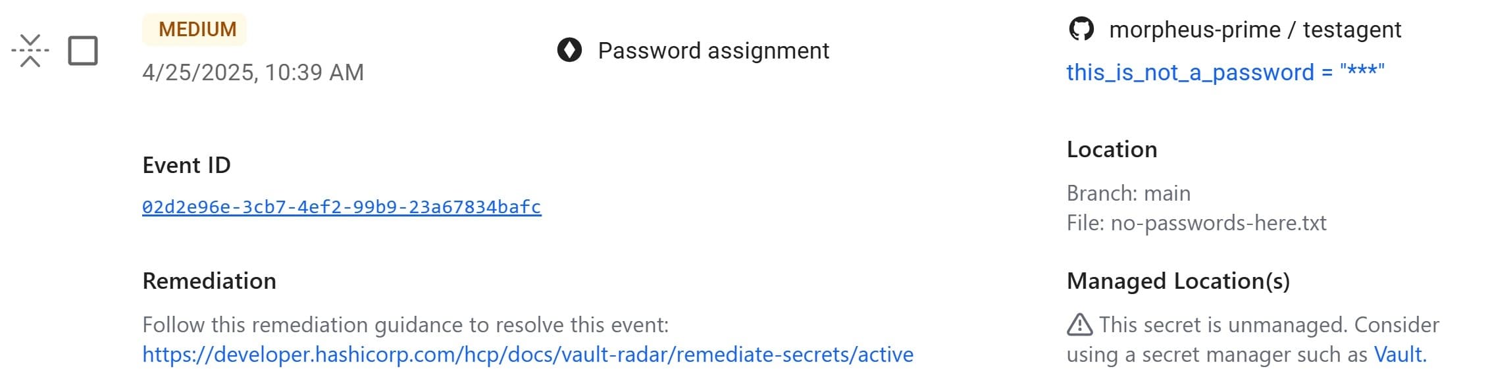Select the event row checkbox

point(83,51)
